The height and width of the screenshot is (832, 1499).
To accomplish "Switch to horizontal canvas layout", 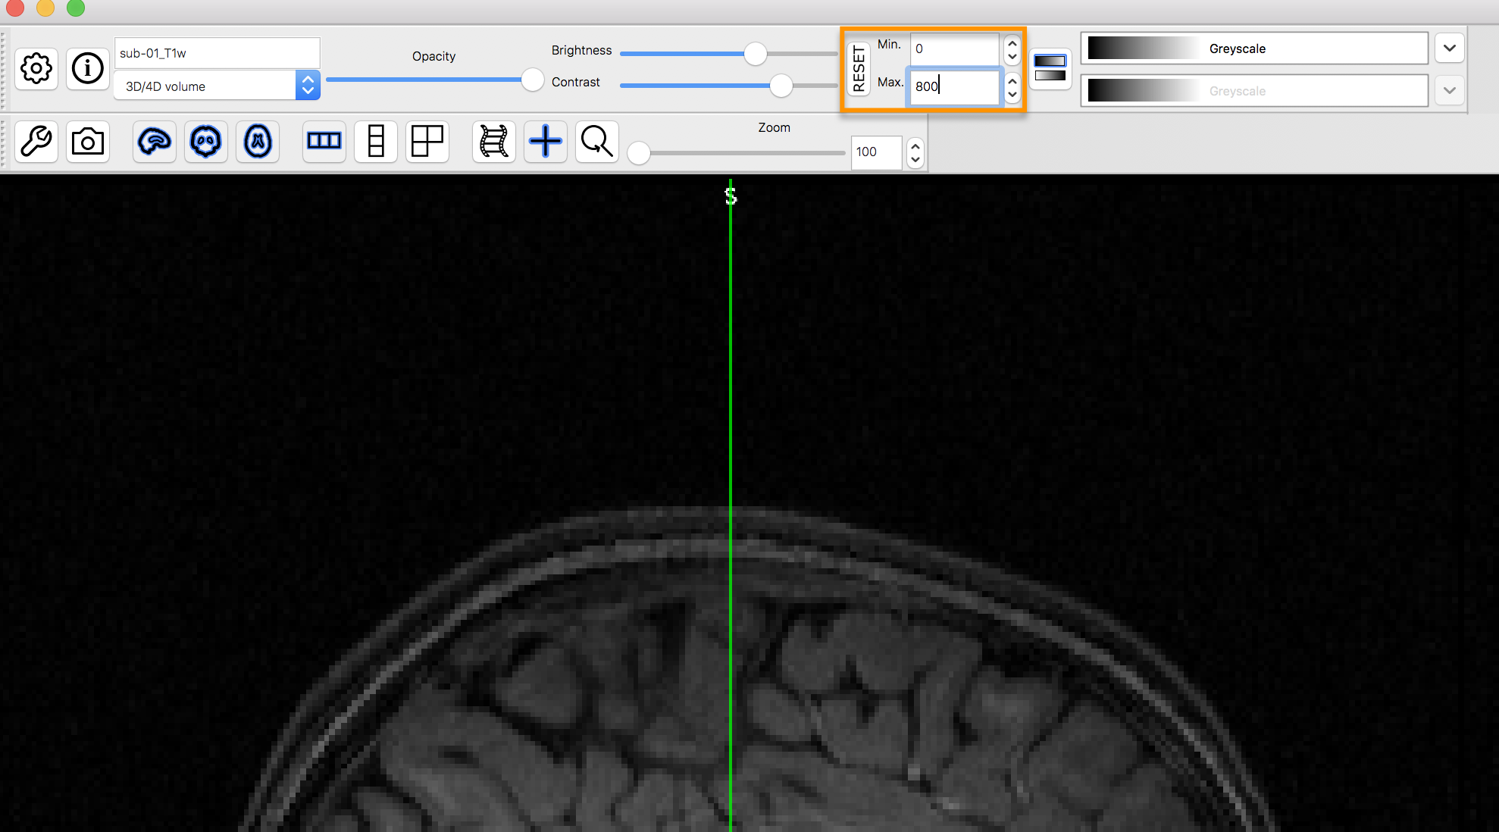I will pos(324,142).
